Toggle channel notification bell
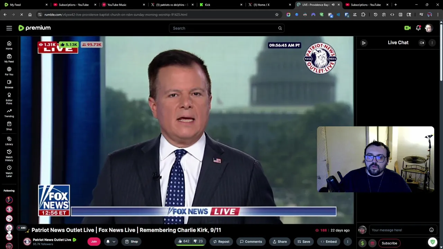Image resolution: width=443 pixels, height=249 pixels. [108, 242]
